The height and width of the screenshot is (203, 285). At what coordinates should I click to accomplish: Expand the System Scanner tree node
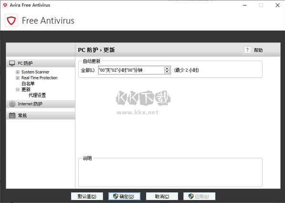[x=18, y=72]
